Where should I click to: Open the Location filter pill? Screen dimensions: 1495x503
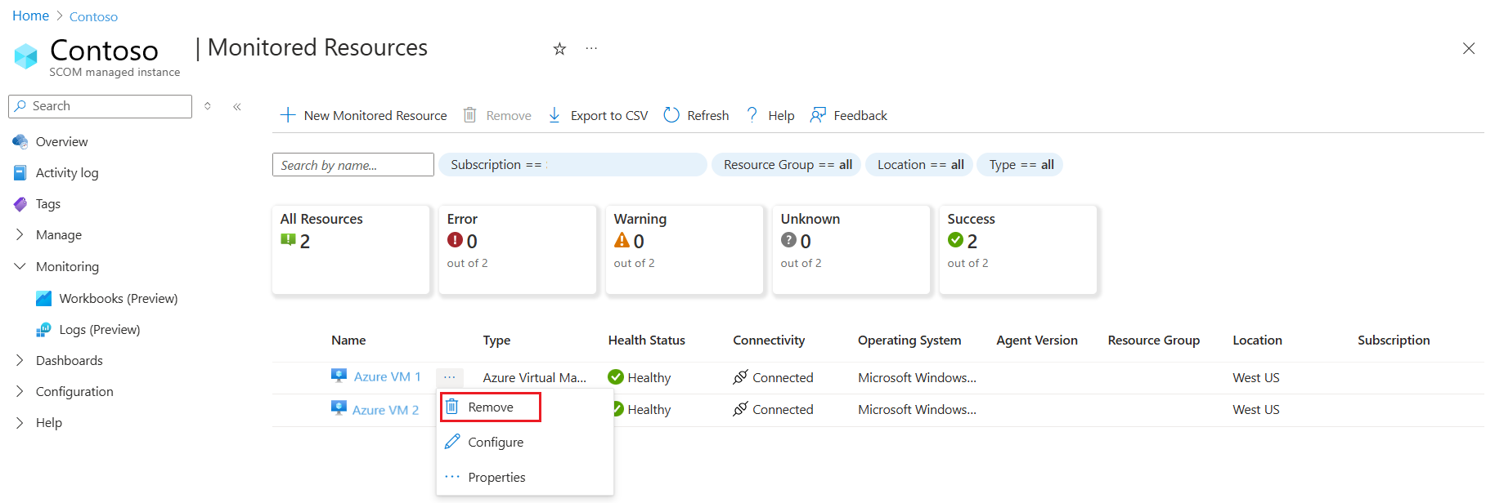[920, 165]
